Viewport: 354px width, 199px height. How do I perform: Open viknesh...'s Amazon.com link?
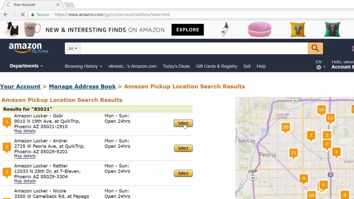[132, 66]
